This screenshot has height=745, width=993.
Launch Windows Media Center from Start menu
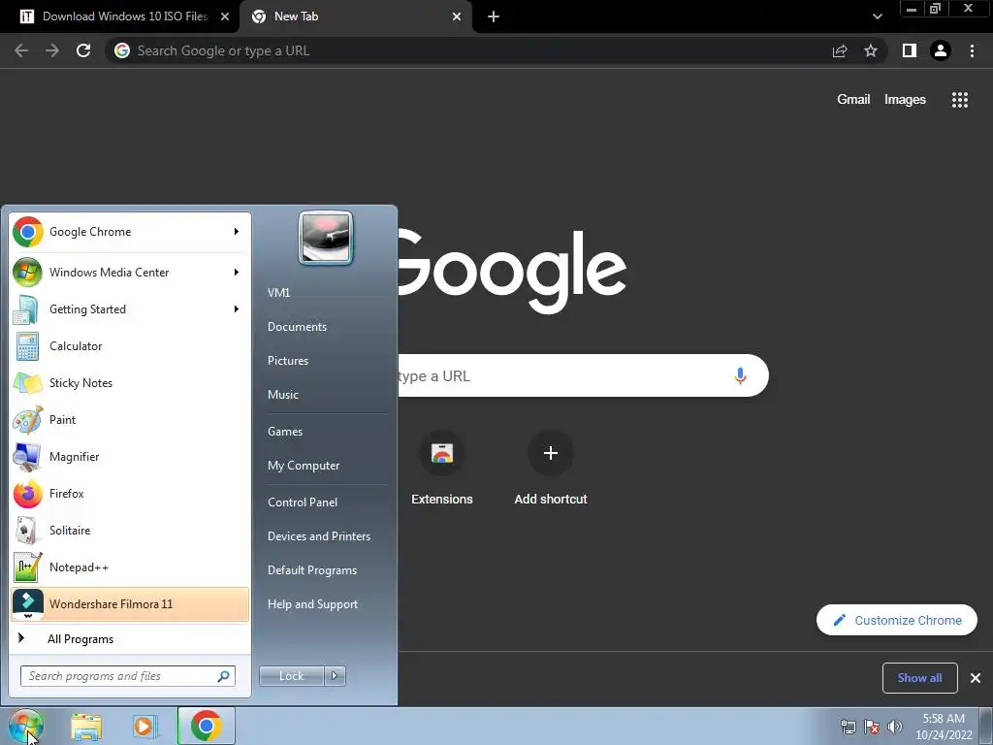(x=130, y=273)
